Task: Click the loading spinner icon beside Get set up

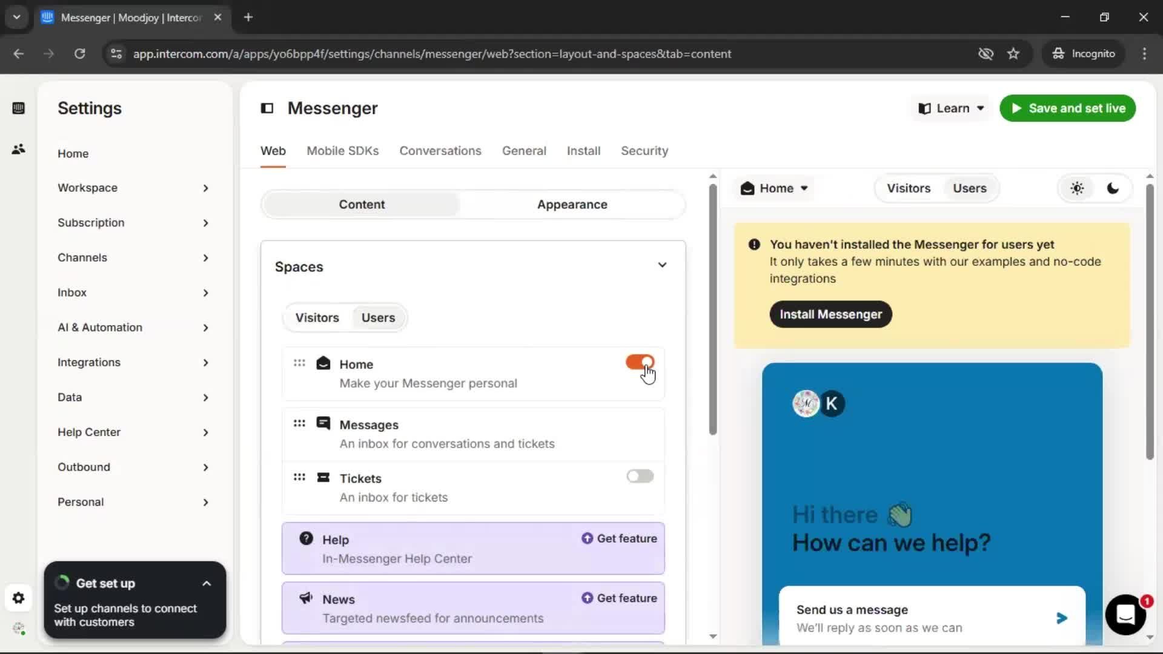Action: pos(62,583)
